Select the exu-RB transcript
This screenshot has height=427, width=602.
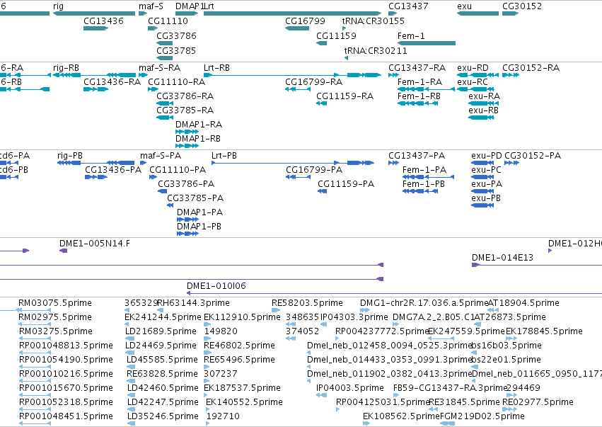click(x=480, y=118)
